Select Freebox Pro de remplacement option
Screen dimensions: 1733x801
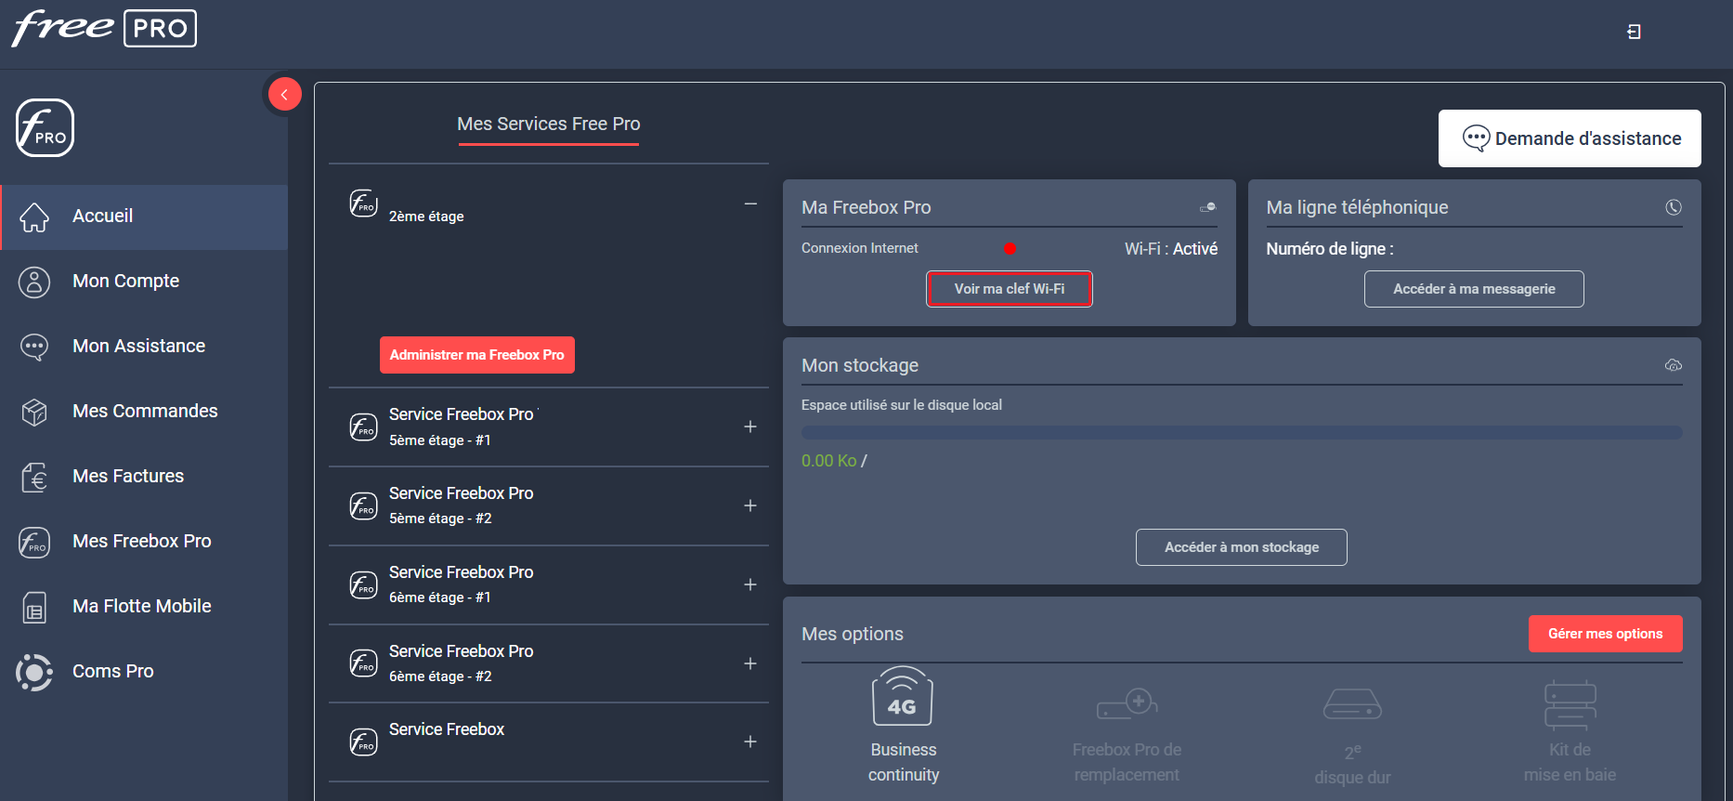point(1127,736)
